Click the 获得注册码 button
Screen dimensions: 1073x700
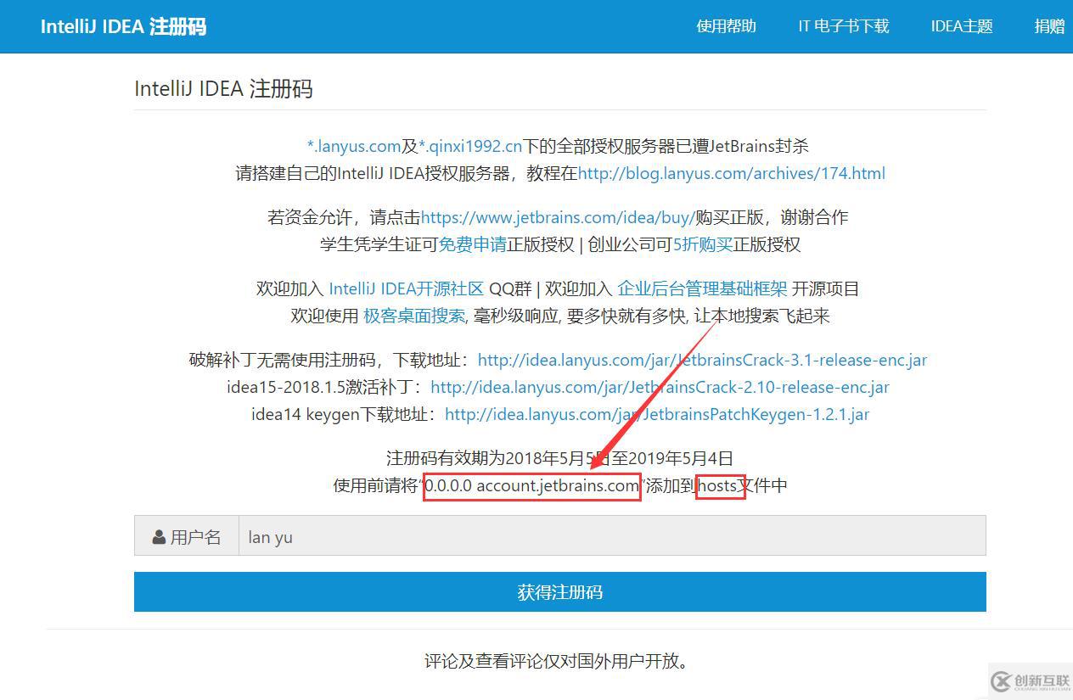(560, 591)
